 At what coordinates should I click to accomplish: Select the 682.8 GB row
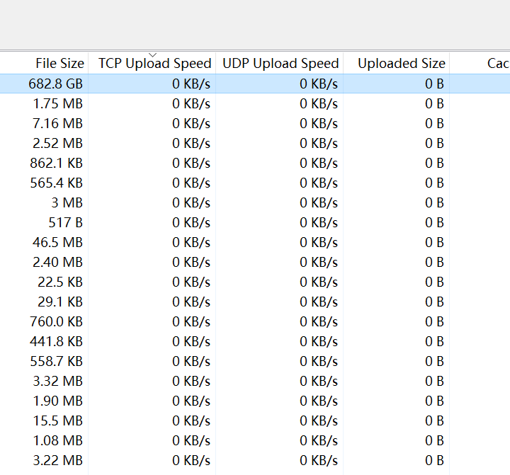(255, 84)
